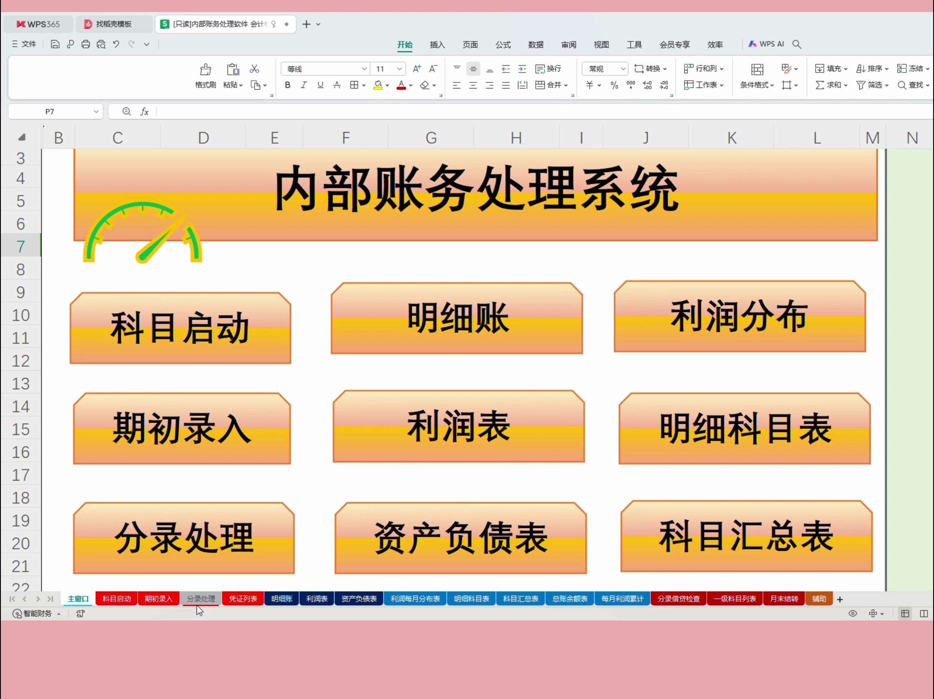Click the Cut scissors icon
934x699 pixels.
[254, 69]
